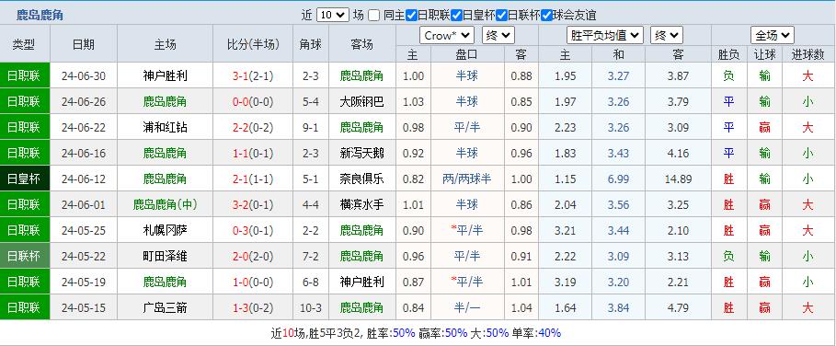Viewport: 836px width, 346px height.
Task: Click the 大 goals result in 24-05-15 row
Action: (807, 307)
